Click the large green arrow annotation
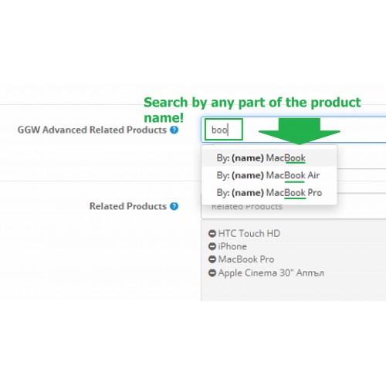386x386 pixels. [x=300, y=131]
